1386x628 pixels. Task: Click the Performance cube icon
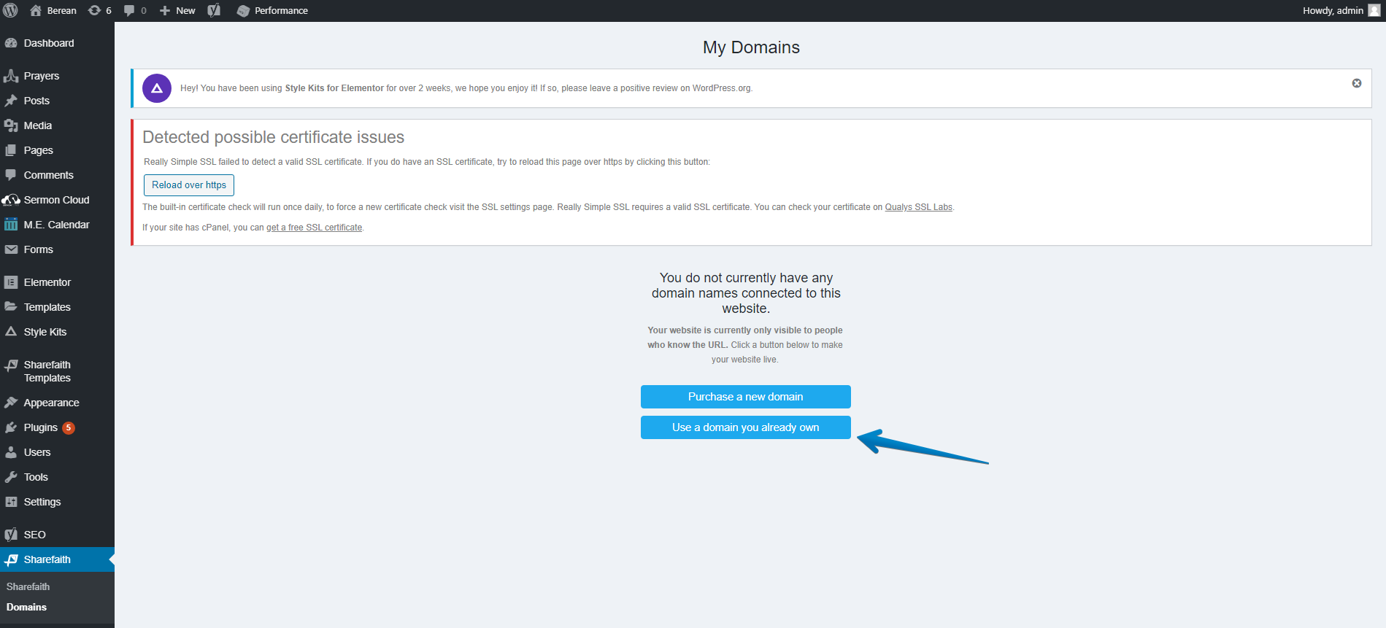click(x=243, y=11)
